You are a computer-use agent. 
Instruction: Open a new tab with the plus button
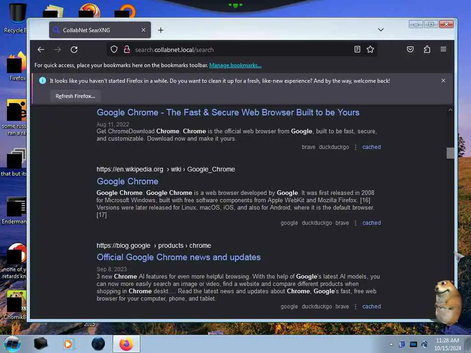(x=161, y=30)
